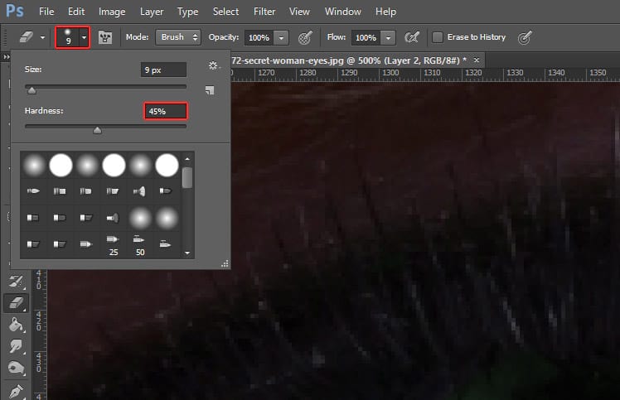Screen dimensions: 620x400
Task: Open the tool preset picker arrow
Action: point(42,37)
